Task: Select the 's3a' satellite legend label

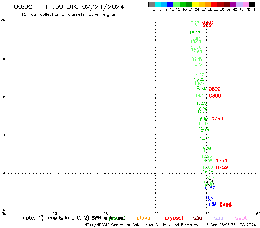Action: [197, 218]
